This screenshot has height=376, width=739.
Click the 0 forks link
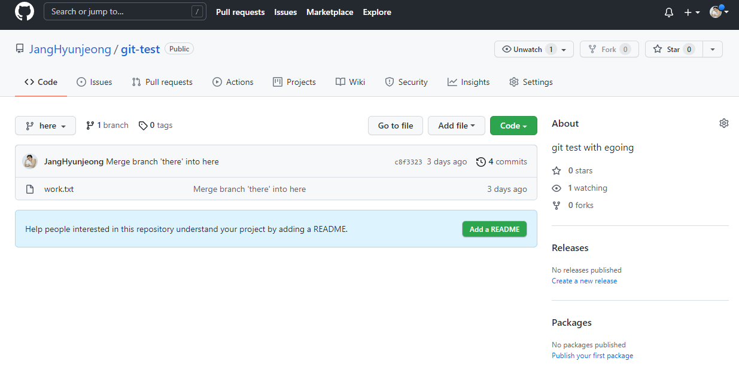573,205
